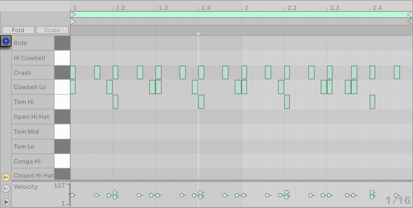Click the Scale button
The height and width of the screenshot is (208, 413).
coord(52,30)
